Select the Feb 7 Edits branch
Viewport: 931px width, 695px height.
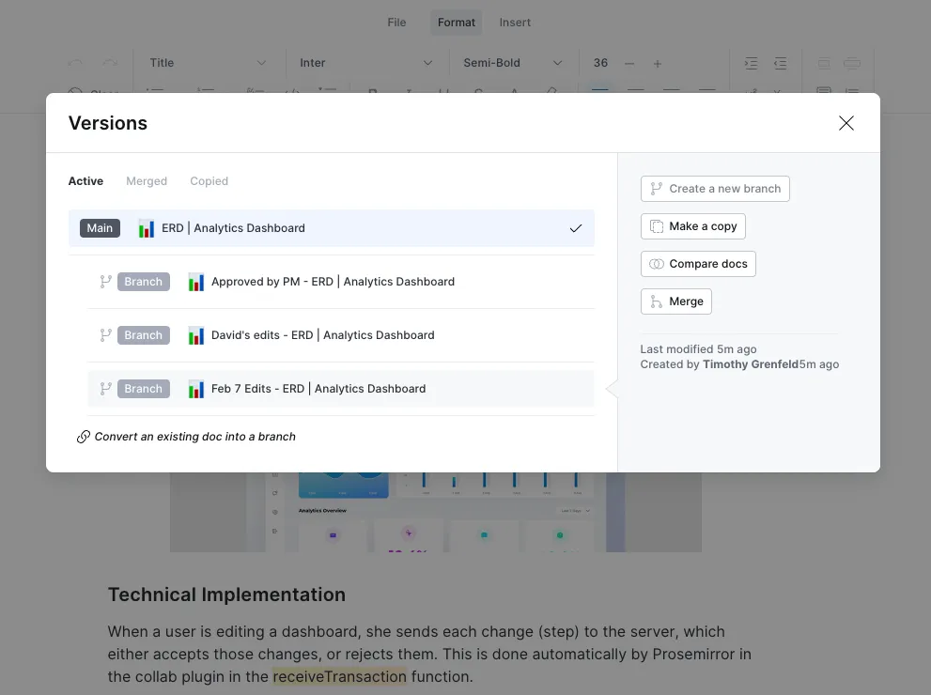[x=318, y=389]
